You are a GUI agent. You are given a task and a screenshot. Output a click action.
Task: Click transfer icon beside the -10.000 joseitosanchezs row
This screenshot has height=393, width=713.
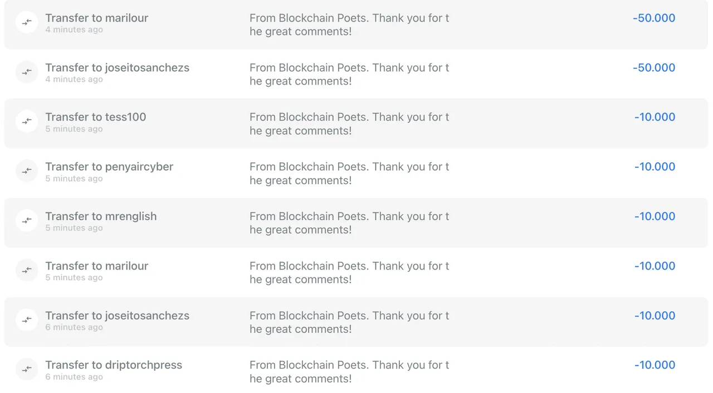click(x=27, y=320)
